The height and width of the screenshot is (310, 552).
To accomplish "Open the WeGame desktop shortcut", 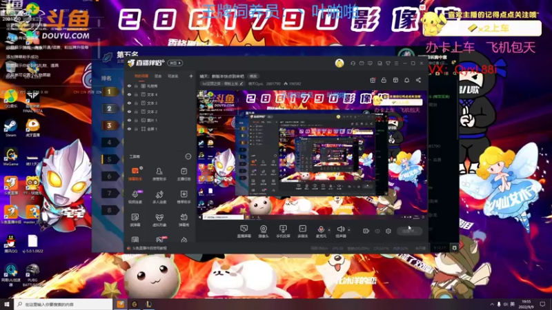I will click(10, 157).
